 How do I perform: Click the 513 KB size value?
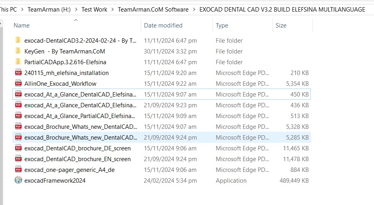[x=300, y=116]
